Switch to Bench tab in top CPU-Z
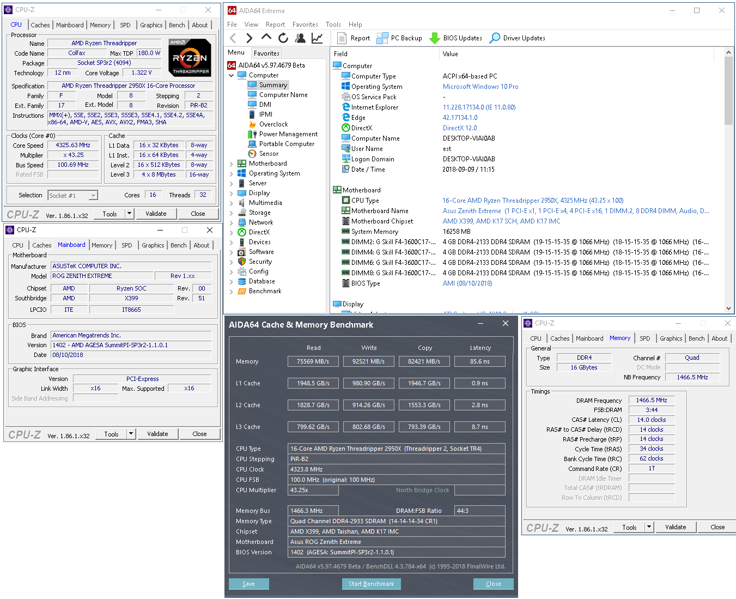 177,25
